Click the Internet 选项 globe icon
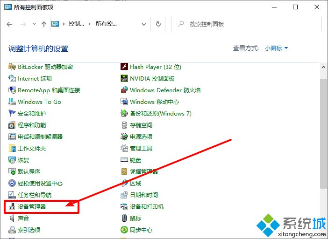Image resolution: width=328 pixels, height=239 pixels. click(12, 78)
